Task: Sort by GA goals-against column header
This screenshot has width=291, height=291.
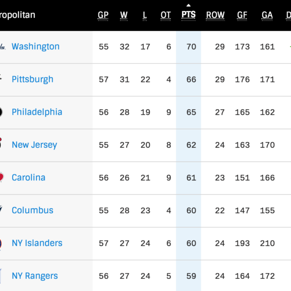Action: coord(267,15)
